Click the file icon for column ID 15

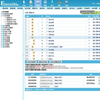34,41
